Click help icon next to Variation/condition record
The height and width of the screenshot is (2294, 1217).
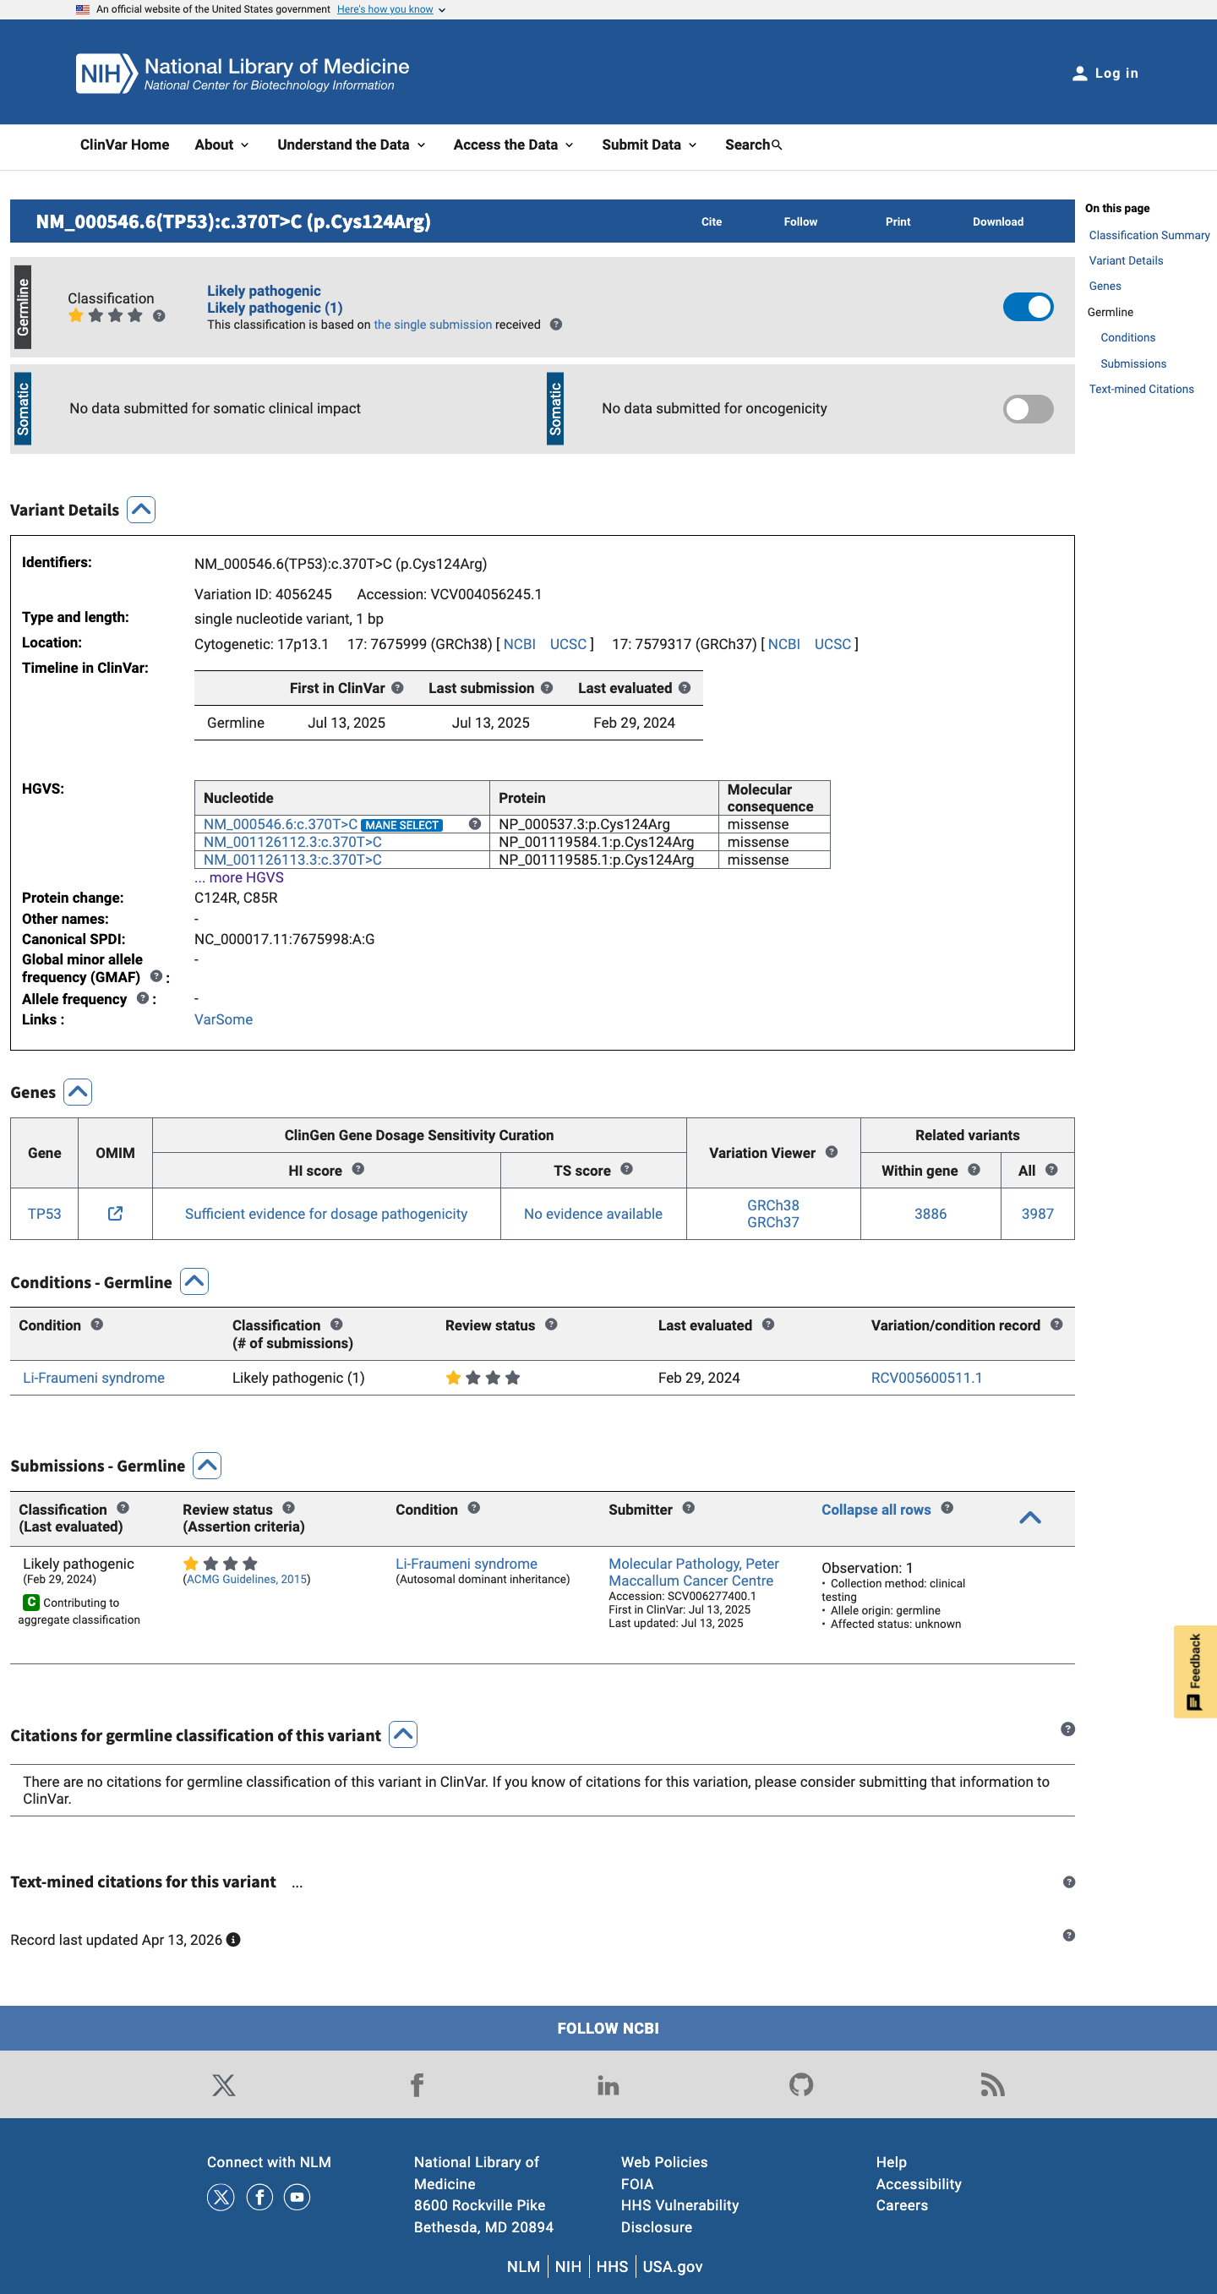pos(1056,1325)
